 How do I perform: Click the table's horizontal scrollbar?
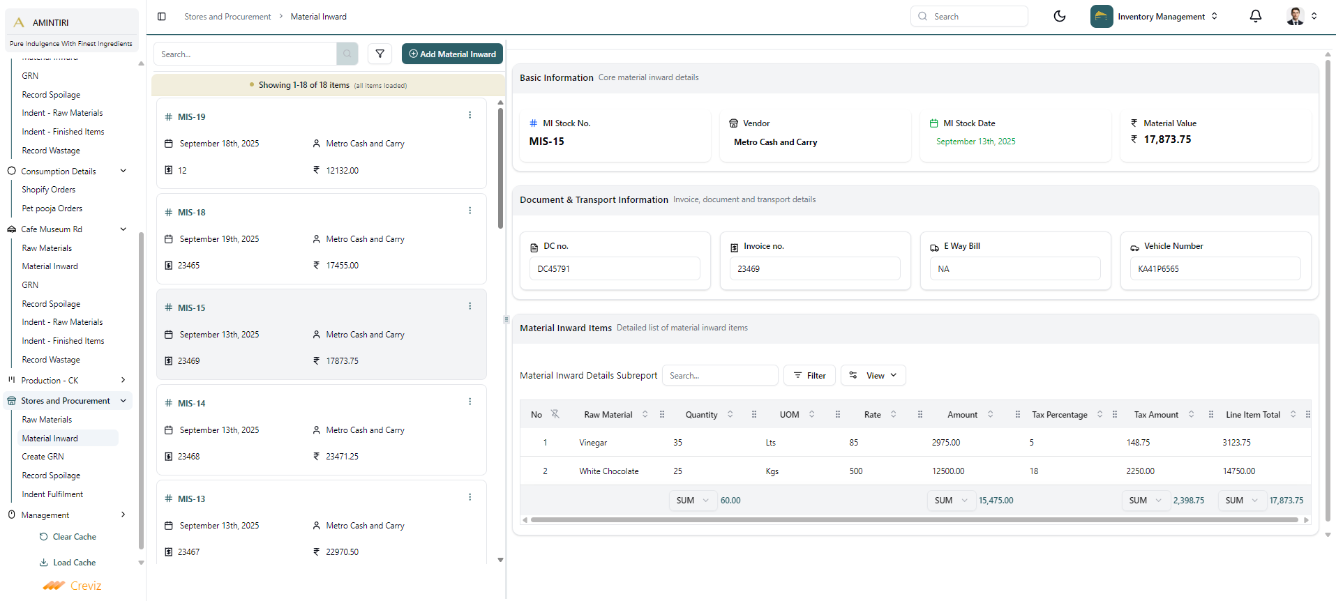914,520
